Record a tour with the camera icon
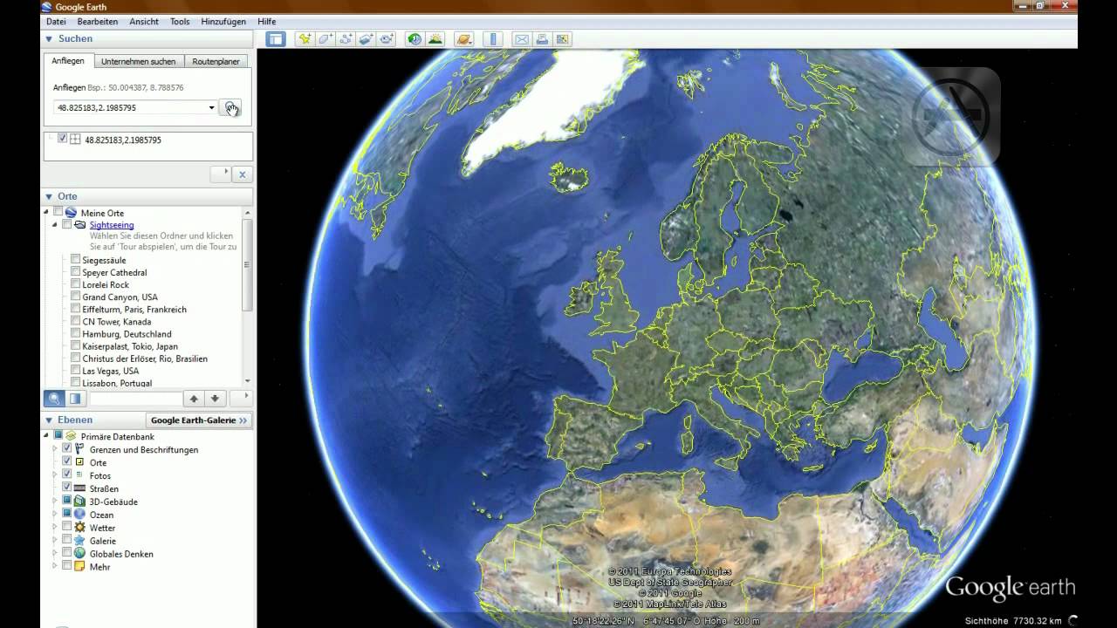The image size is (1117, 628). (x=387, y=39)
